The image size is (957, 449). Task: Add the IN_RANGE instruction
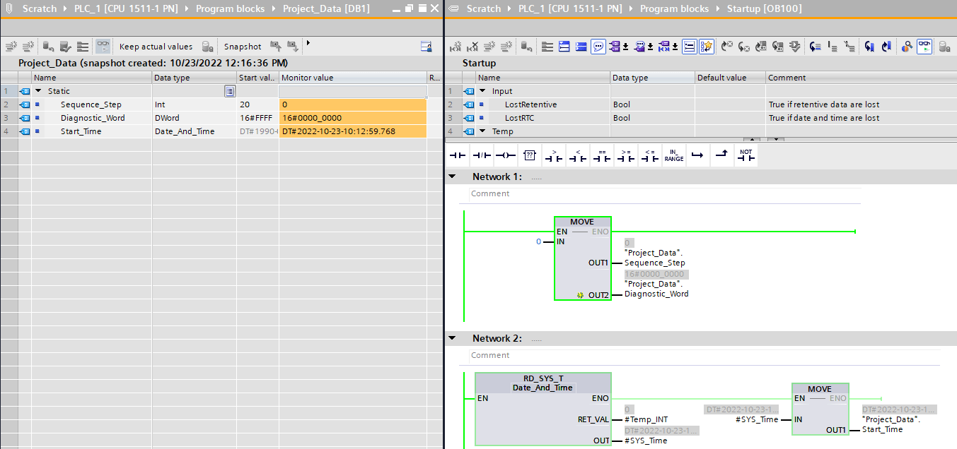[x=673, y=155]
